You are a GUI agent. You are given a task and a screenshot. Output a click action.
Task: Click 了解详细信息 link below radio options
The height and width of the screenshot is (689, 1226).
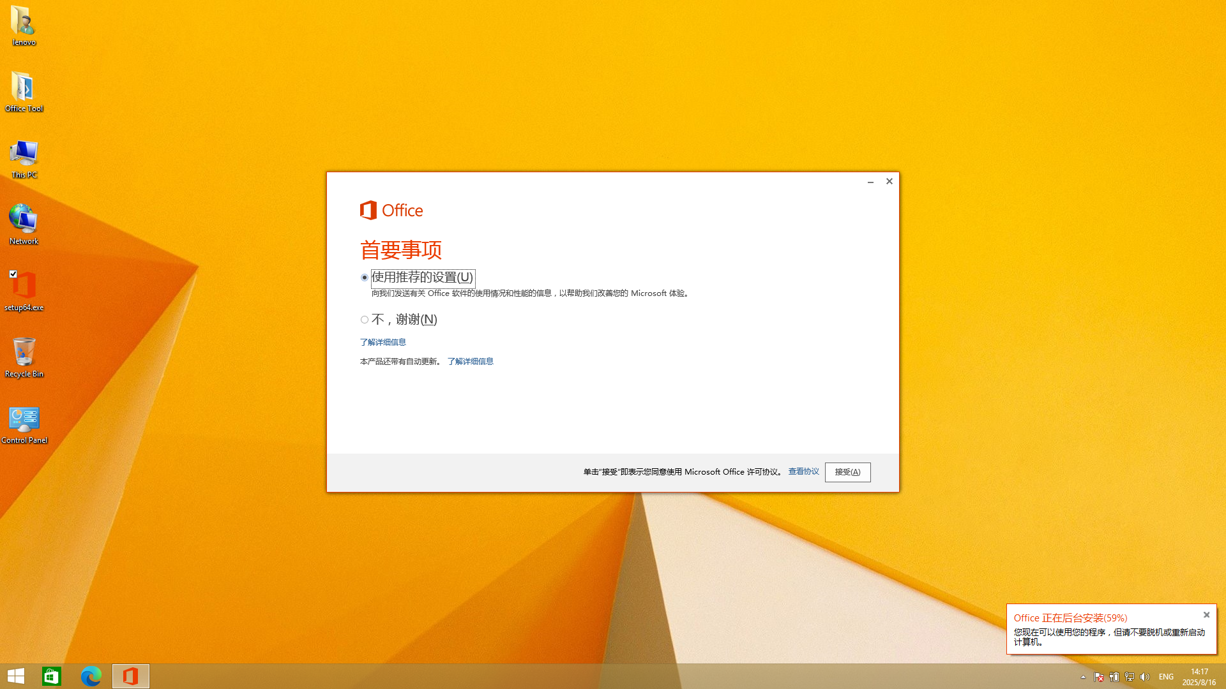pyautogui.click(x=382, y=343)
